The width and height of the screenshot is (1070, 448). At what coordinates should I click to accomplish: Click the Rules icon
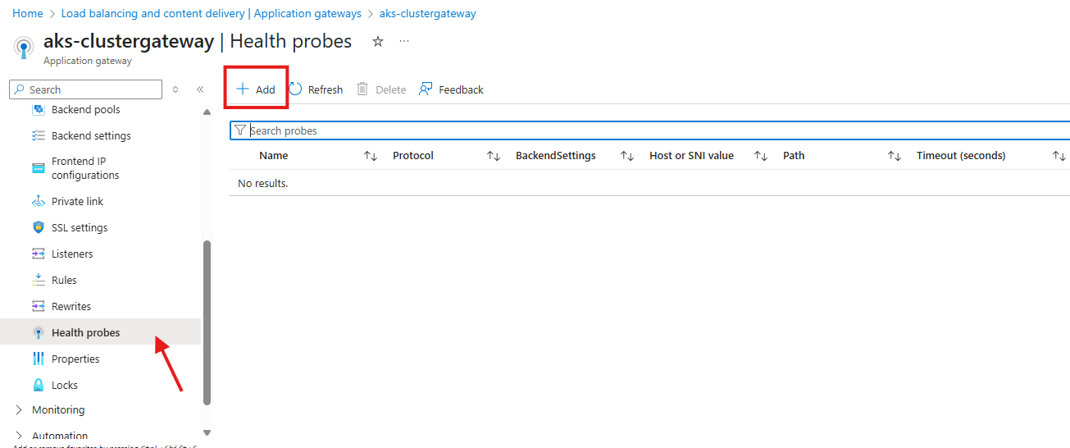point(38,280)
